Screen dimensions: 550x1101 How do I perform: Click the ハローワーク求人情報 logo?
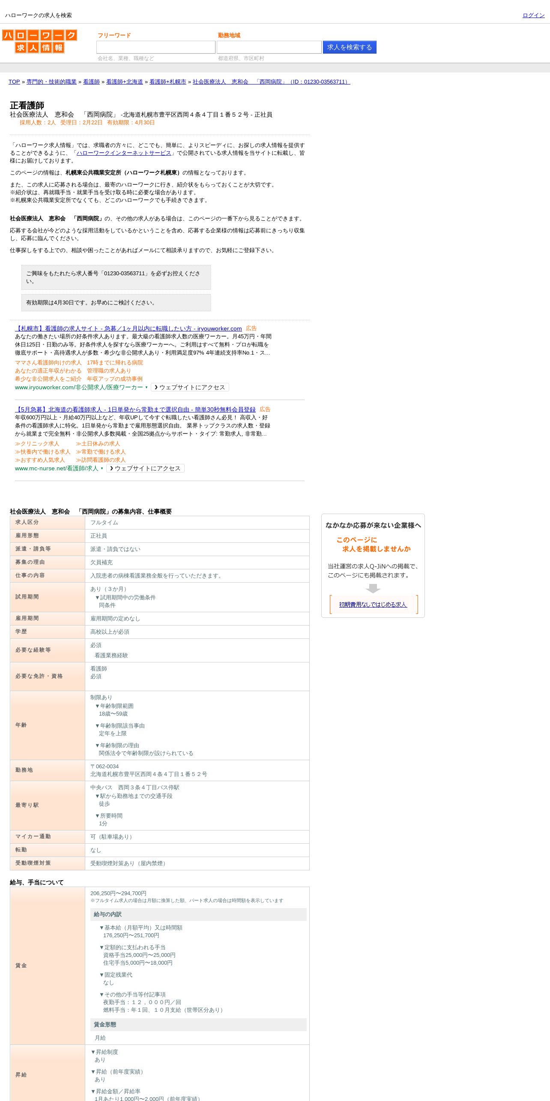(39, 41)
